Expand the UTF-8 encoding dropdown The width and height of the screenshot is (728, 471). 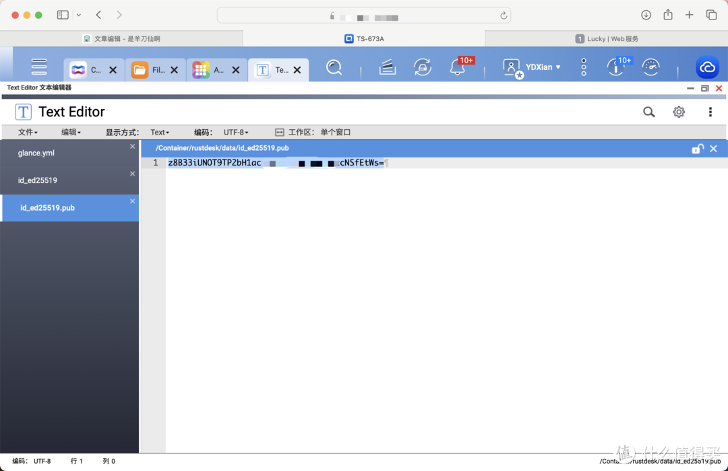236,132
